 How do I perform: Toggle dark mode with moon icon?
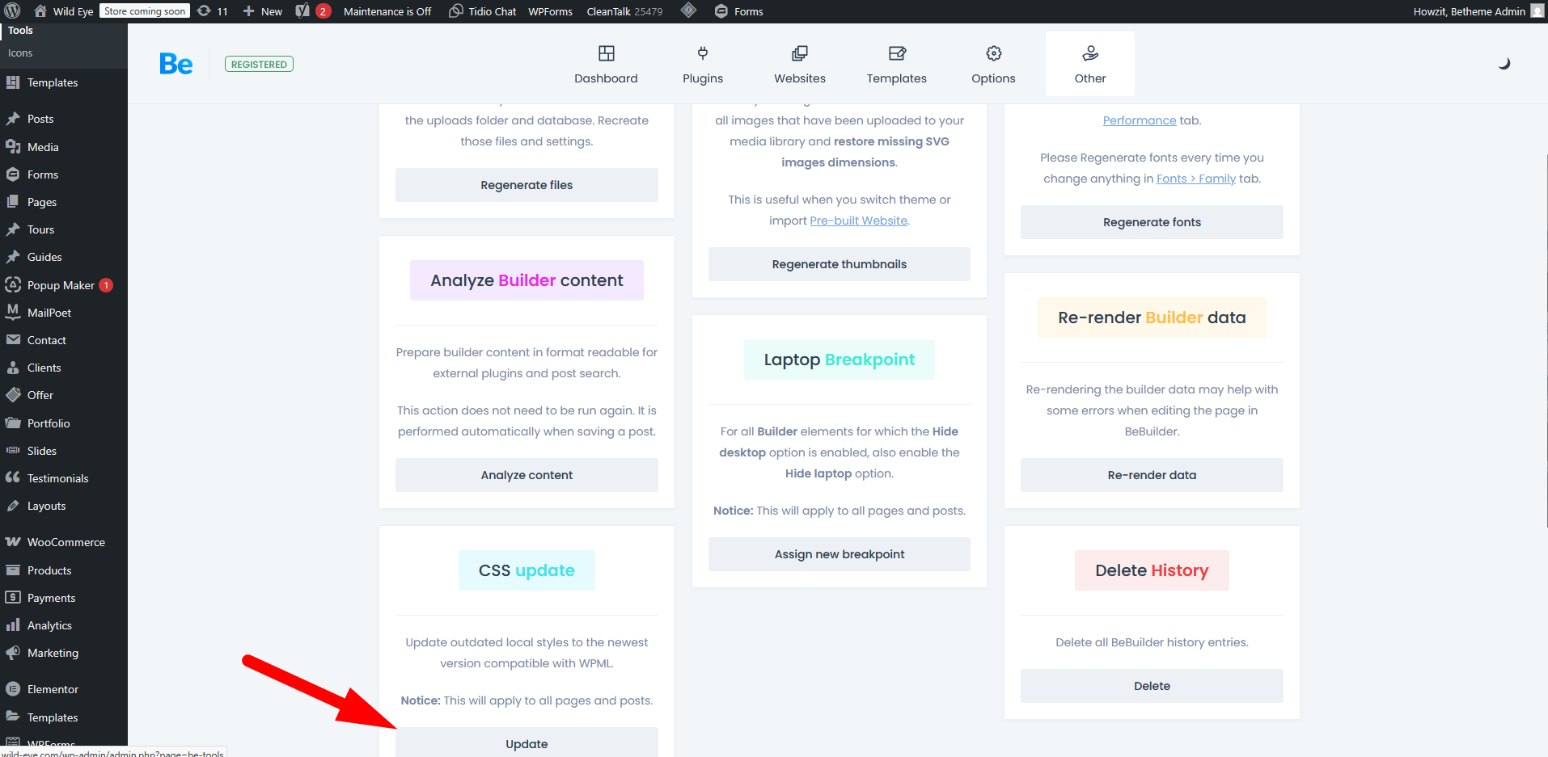point(1504,64)
